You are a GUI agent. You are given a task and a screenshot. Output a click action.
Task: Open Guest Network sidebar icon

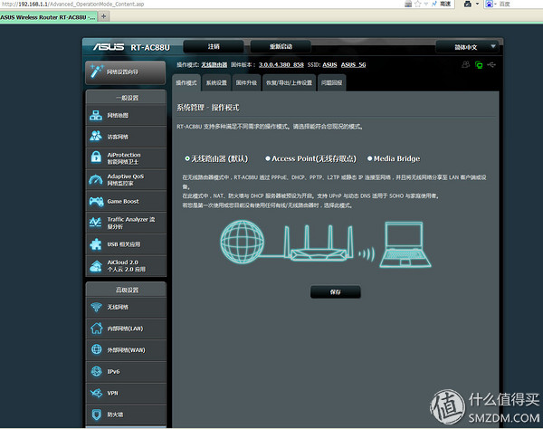coord(96,137)
